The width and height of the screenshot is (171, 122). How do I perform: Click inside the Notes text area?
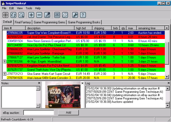coord(19,97)
